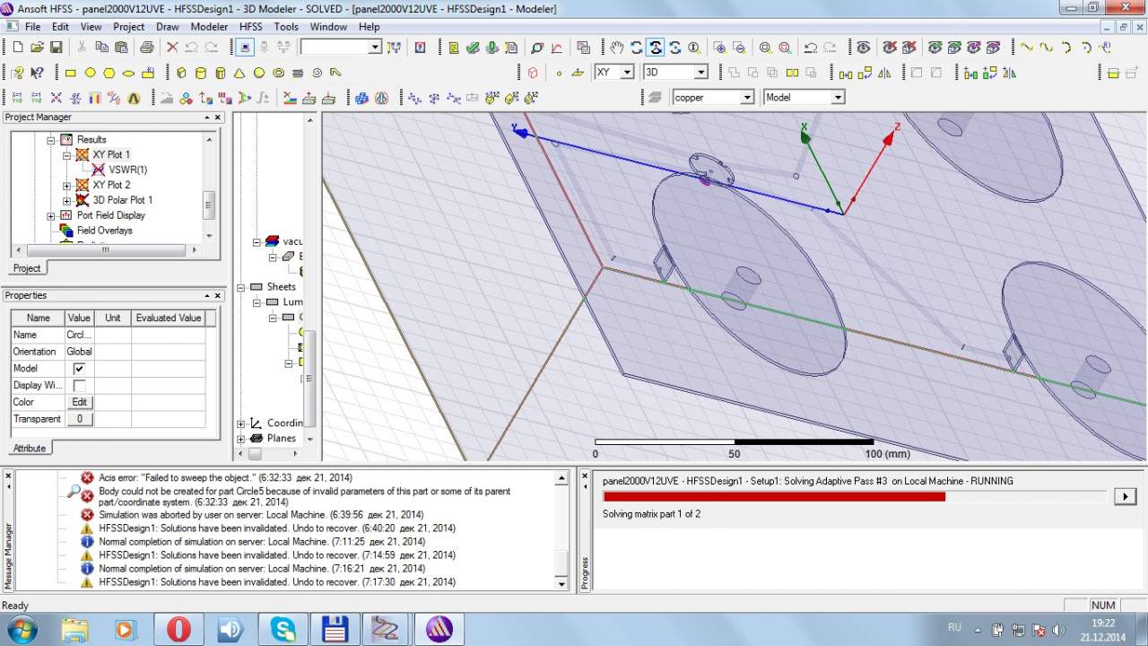Image resolution: width=1148 pixels, height=646 pixels.
Task: Click the Color Edit button
Action: (x=79, y=402)
